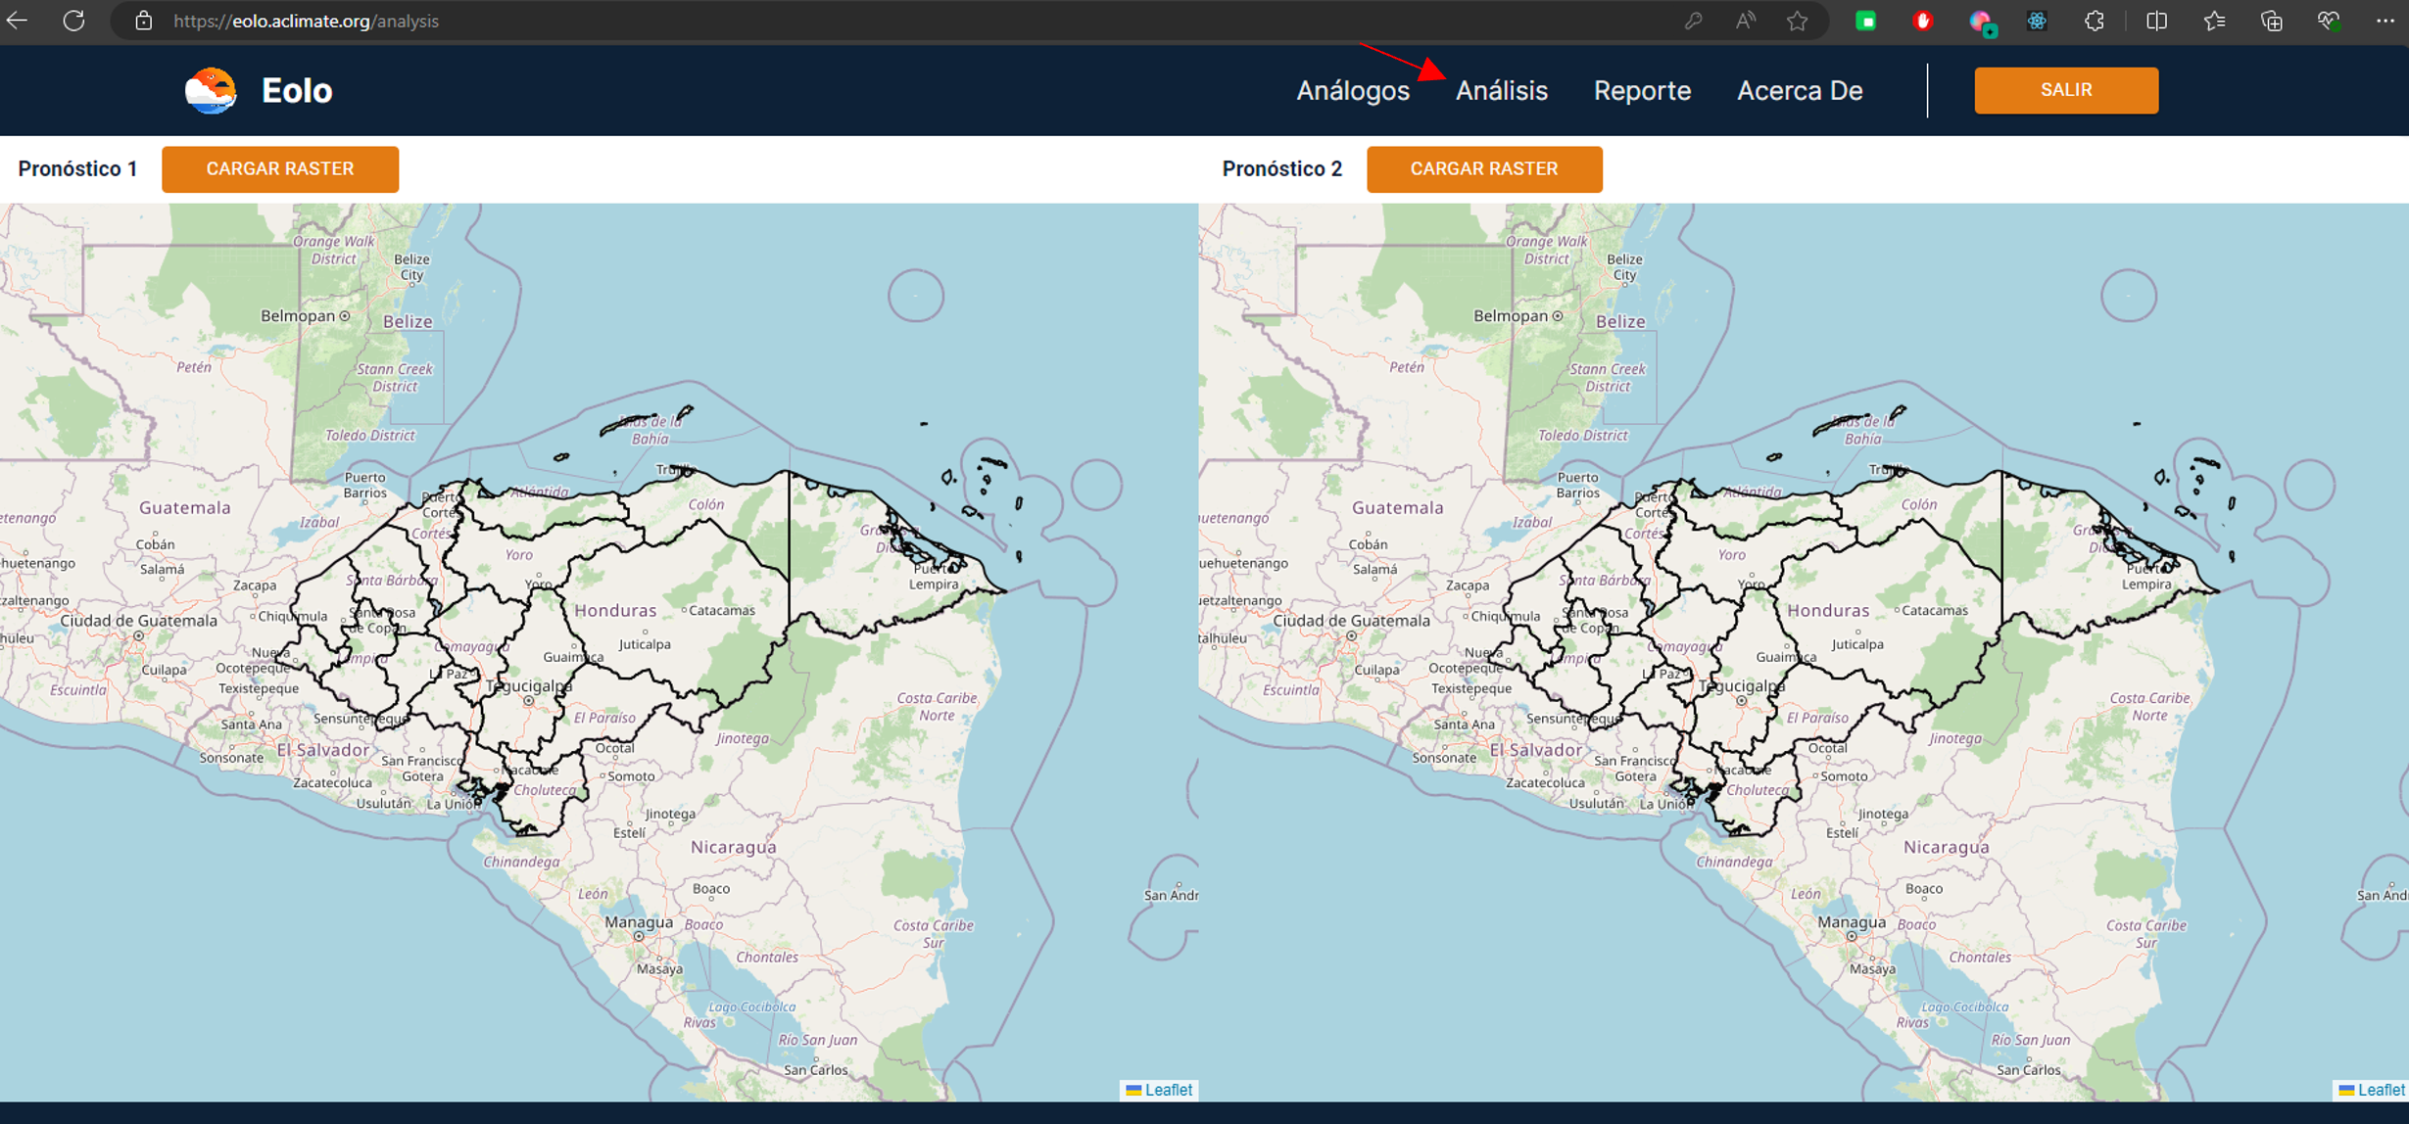Open the multicolor circle extension icon
Viewport: 2409px width, 1124px height.
[x=1982, y=23]
